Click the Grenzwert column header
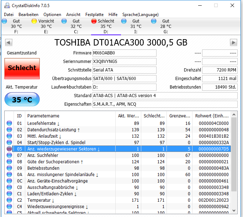Image resolution: width=243 pixels, height=217 pixels. [179, 116]
